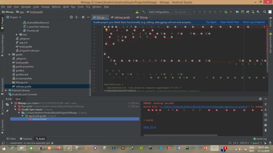
Task: Click UTF-8 encoding in status bar
Action: [244, 143]
